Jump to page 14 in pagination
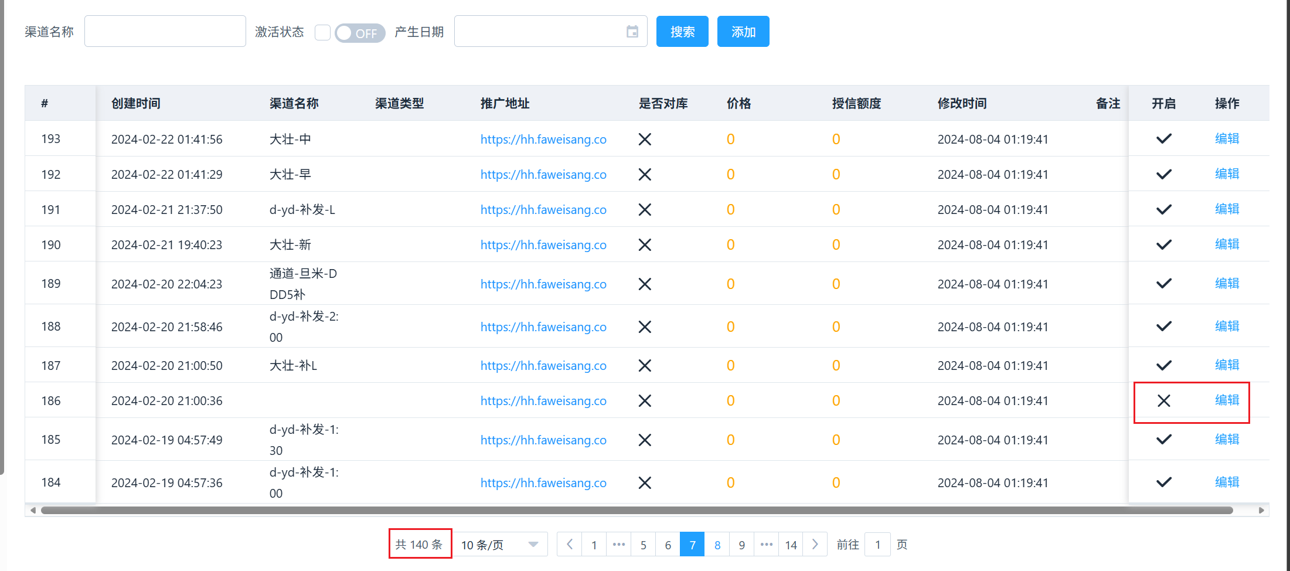 pos(791,545)
